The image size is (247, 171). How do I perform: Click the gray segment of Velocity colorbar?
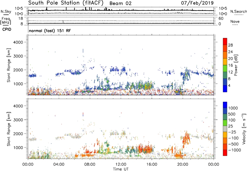coord(225,129)
